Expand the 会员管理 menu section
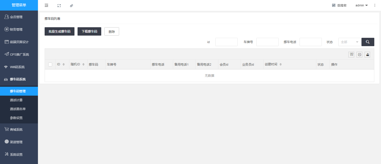This screenshot has height=164, width=381. (x=19, y=17)
